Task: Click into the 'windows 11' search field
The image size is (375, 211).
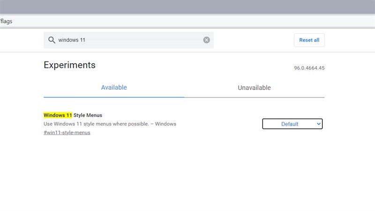Action: point(128,40)
